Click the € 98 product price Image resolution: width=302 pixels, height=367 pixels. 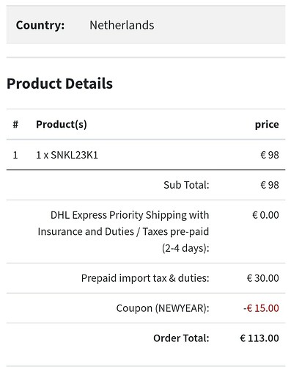pos(270,155)
